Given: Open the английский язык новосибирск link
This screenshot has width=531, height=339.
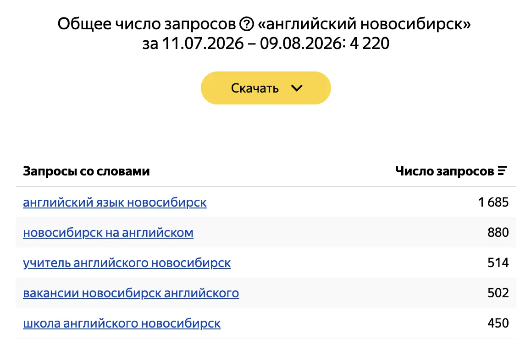Looking at the screenshot, I should pos(115,202).
